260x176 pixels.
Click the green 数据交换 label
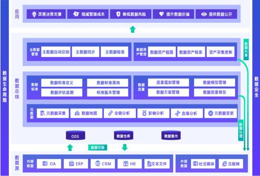[97, 148]
